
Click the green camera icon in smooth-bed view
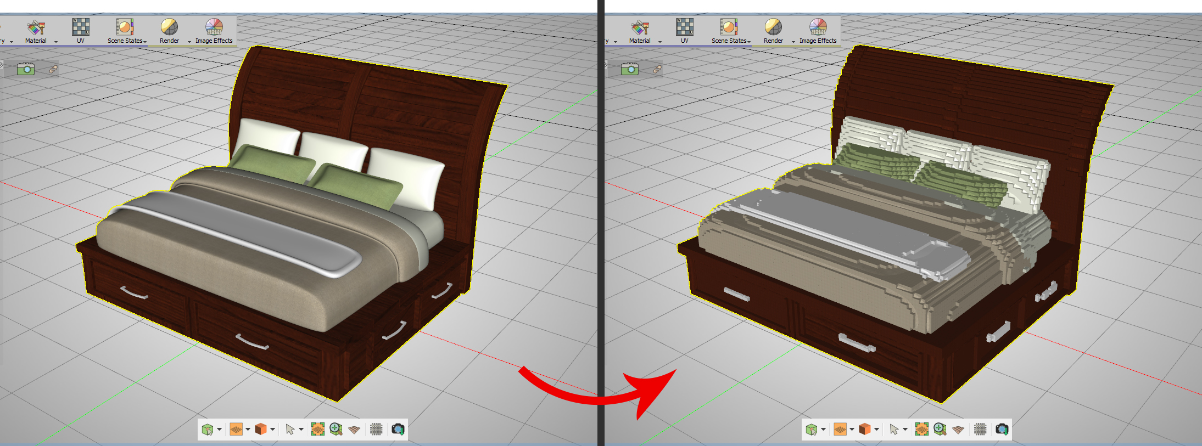tap(26, 69)
